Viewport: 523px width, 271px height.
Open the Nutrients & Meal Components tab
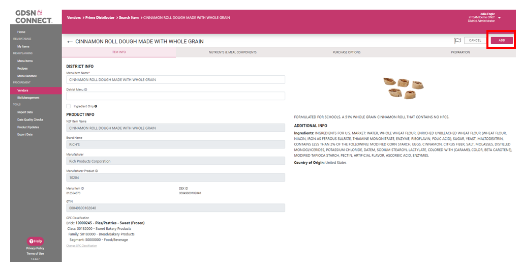pos(232,52)
